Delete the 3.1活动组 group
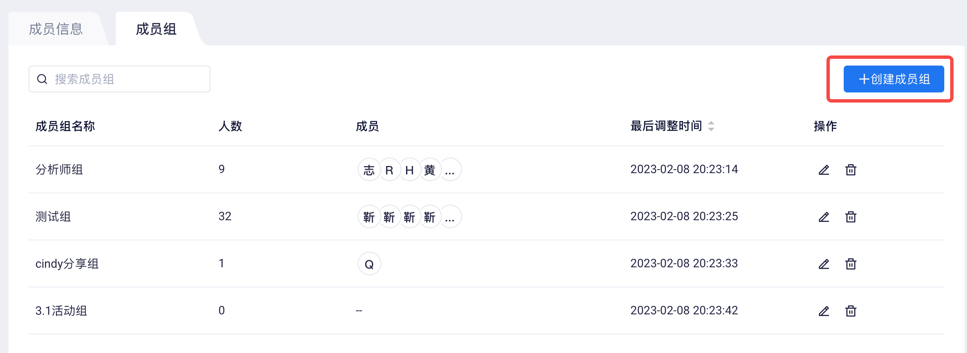Viewport: 967px width, 353px height. [851, 311]
